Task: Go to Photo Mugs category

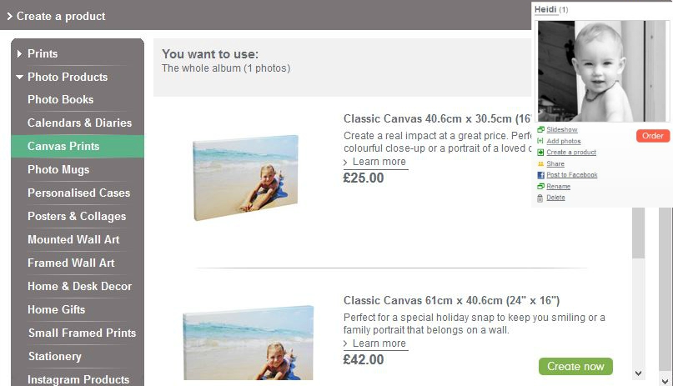Action: (x=58, y=169)
